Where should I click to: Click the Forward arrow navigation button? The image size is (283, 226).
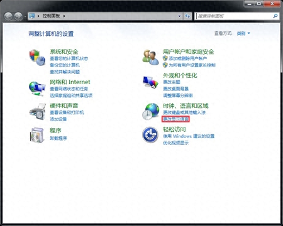pyautogui.click(x=18, y=16)
